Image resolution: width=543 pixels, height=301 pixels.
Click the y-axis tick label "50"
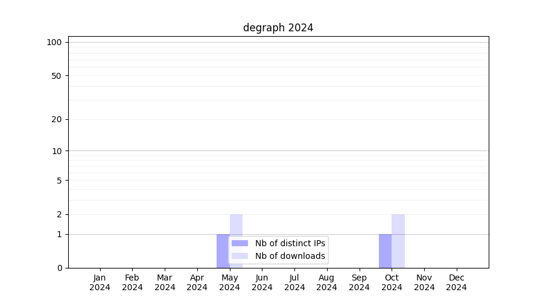57,76
